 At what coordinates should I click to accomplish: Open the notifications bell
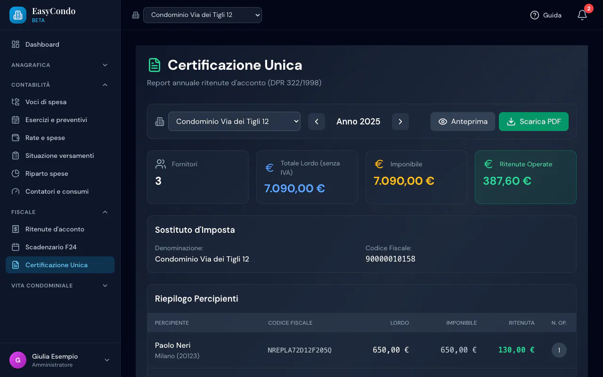(x=582, y=15)
